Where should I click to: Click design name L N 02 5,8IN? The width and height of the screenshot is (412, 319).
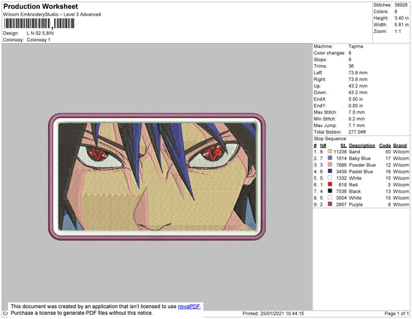(x=40, y=33)
